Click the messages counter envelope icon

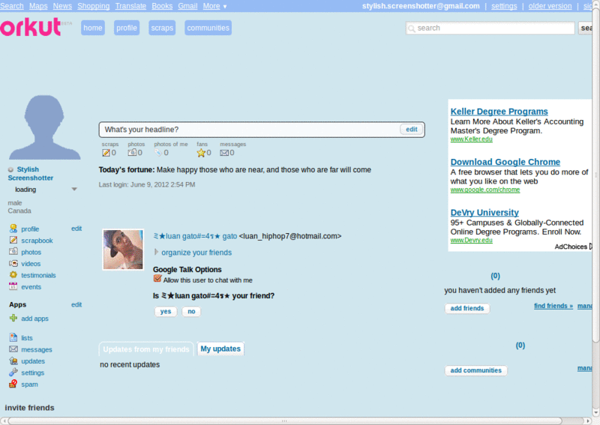224,153
